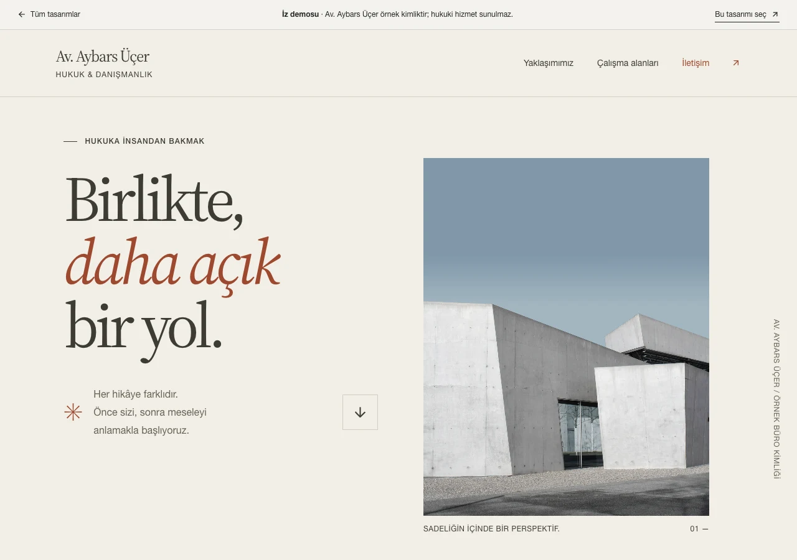Open the Yaklaşımımız menu item
This screenshot has width=797, height=560.
(549, 63)
